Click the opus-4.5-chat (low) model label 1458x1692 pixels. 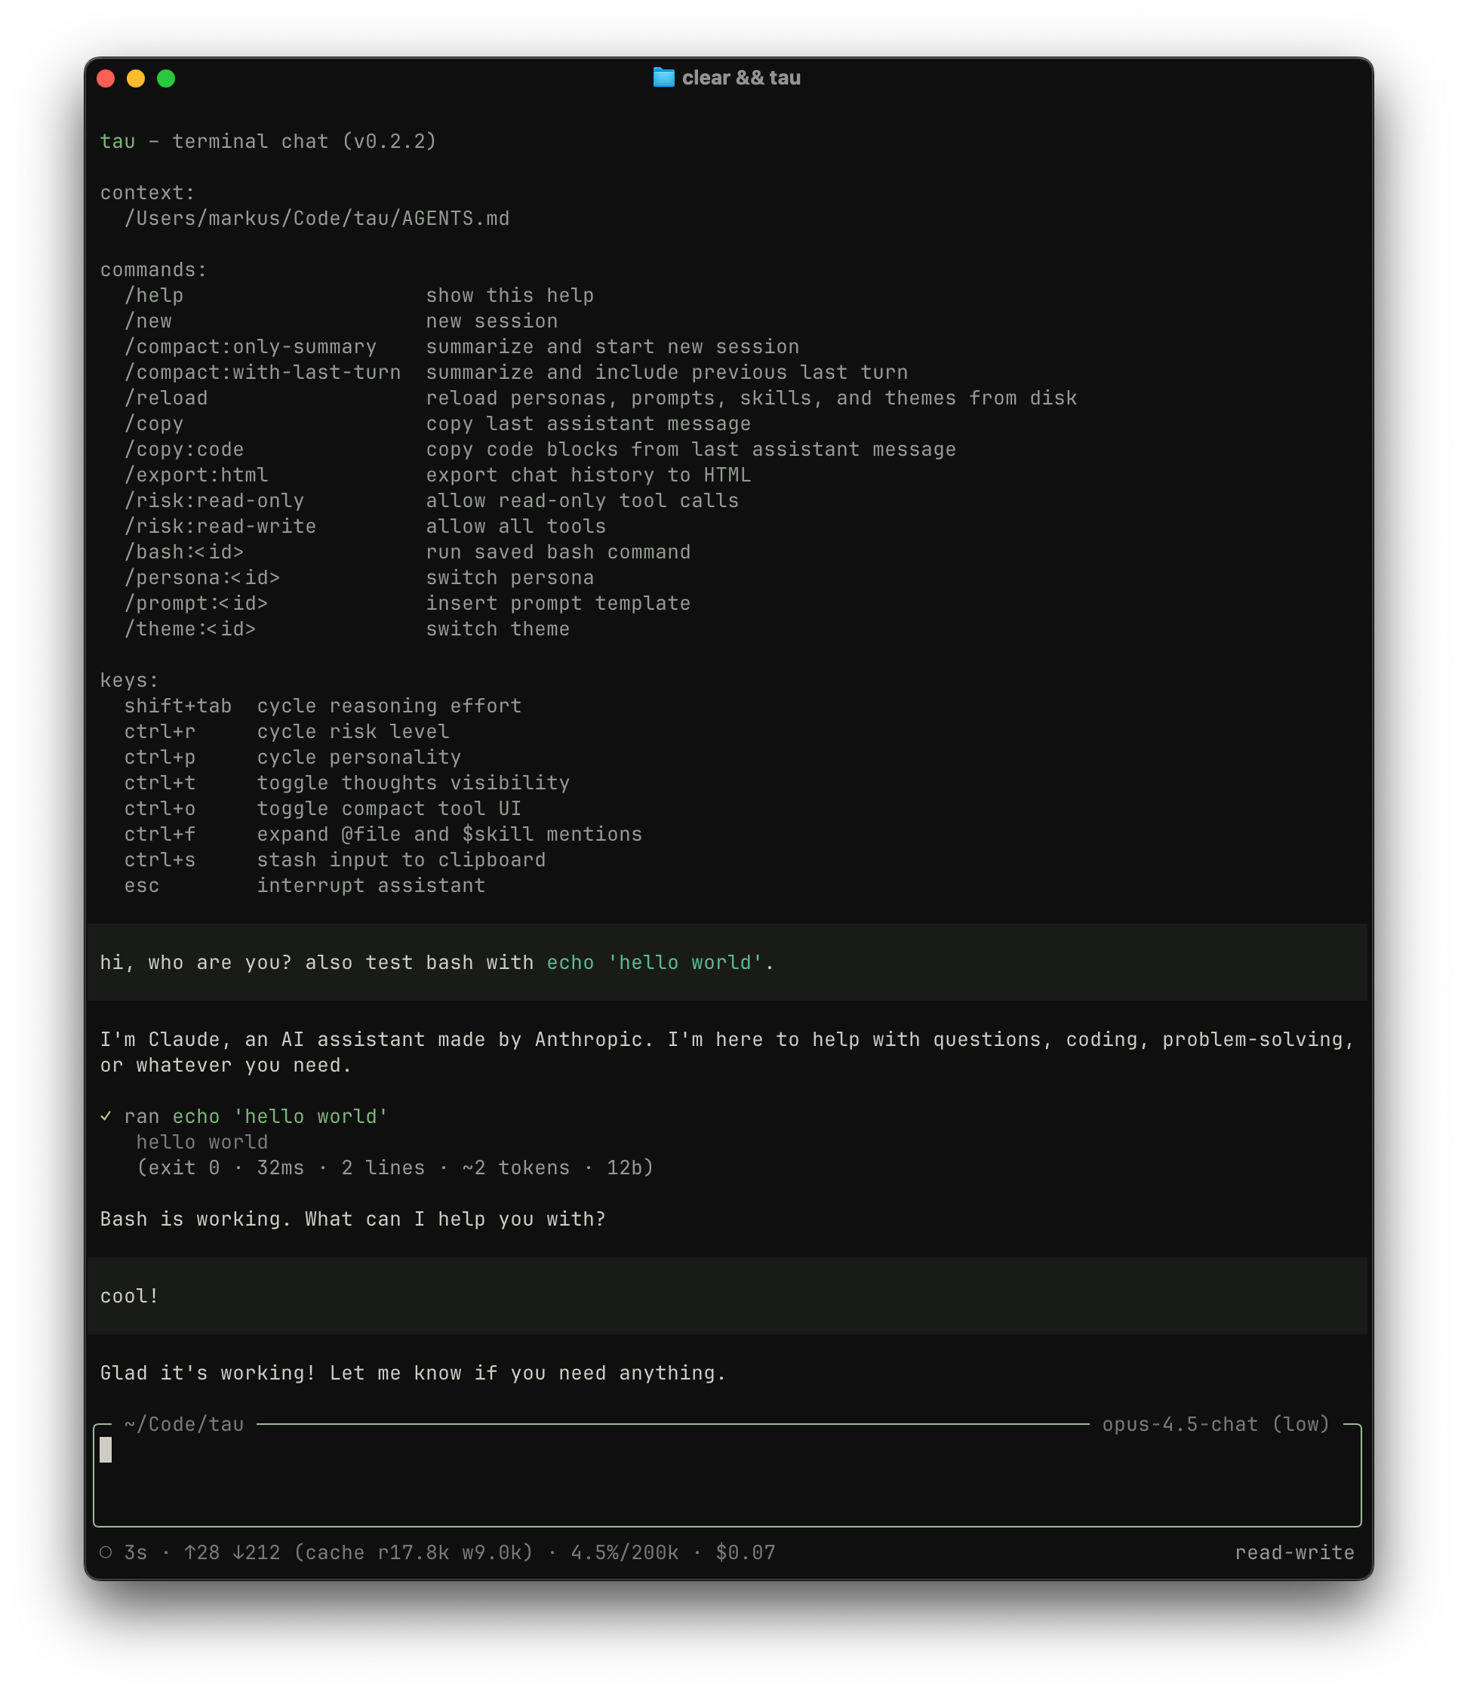(1215, 1424)
